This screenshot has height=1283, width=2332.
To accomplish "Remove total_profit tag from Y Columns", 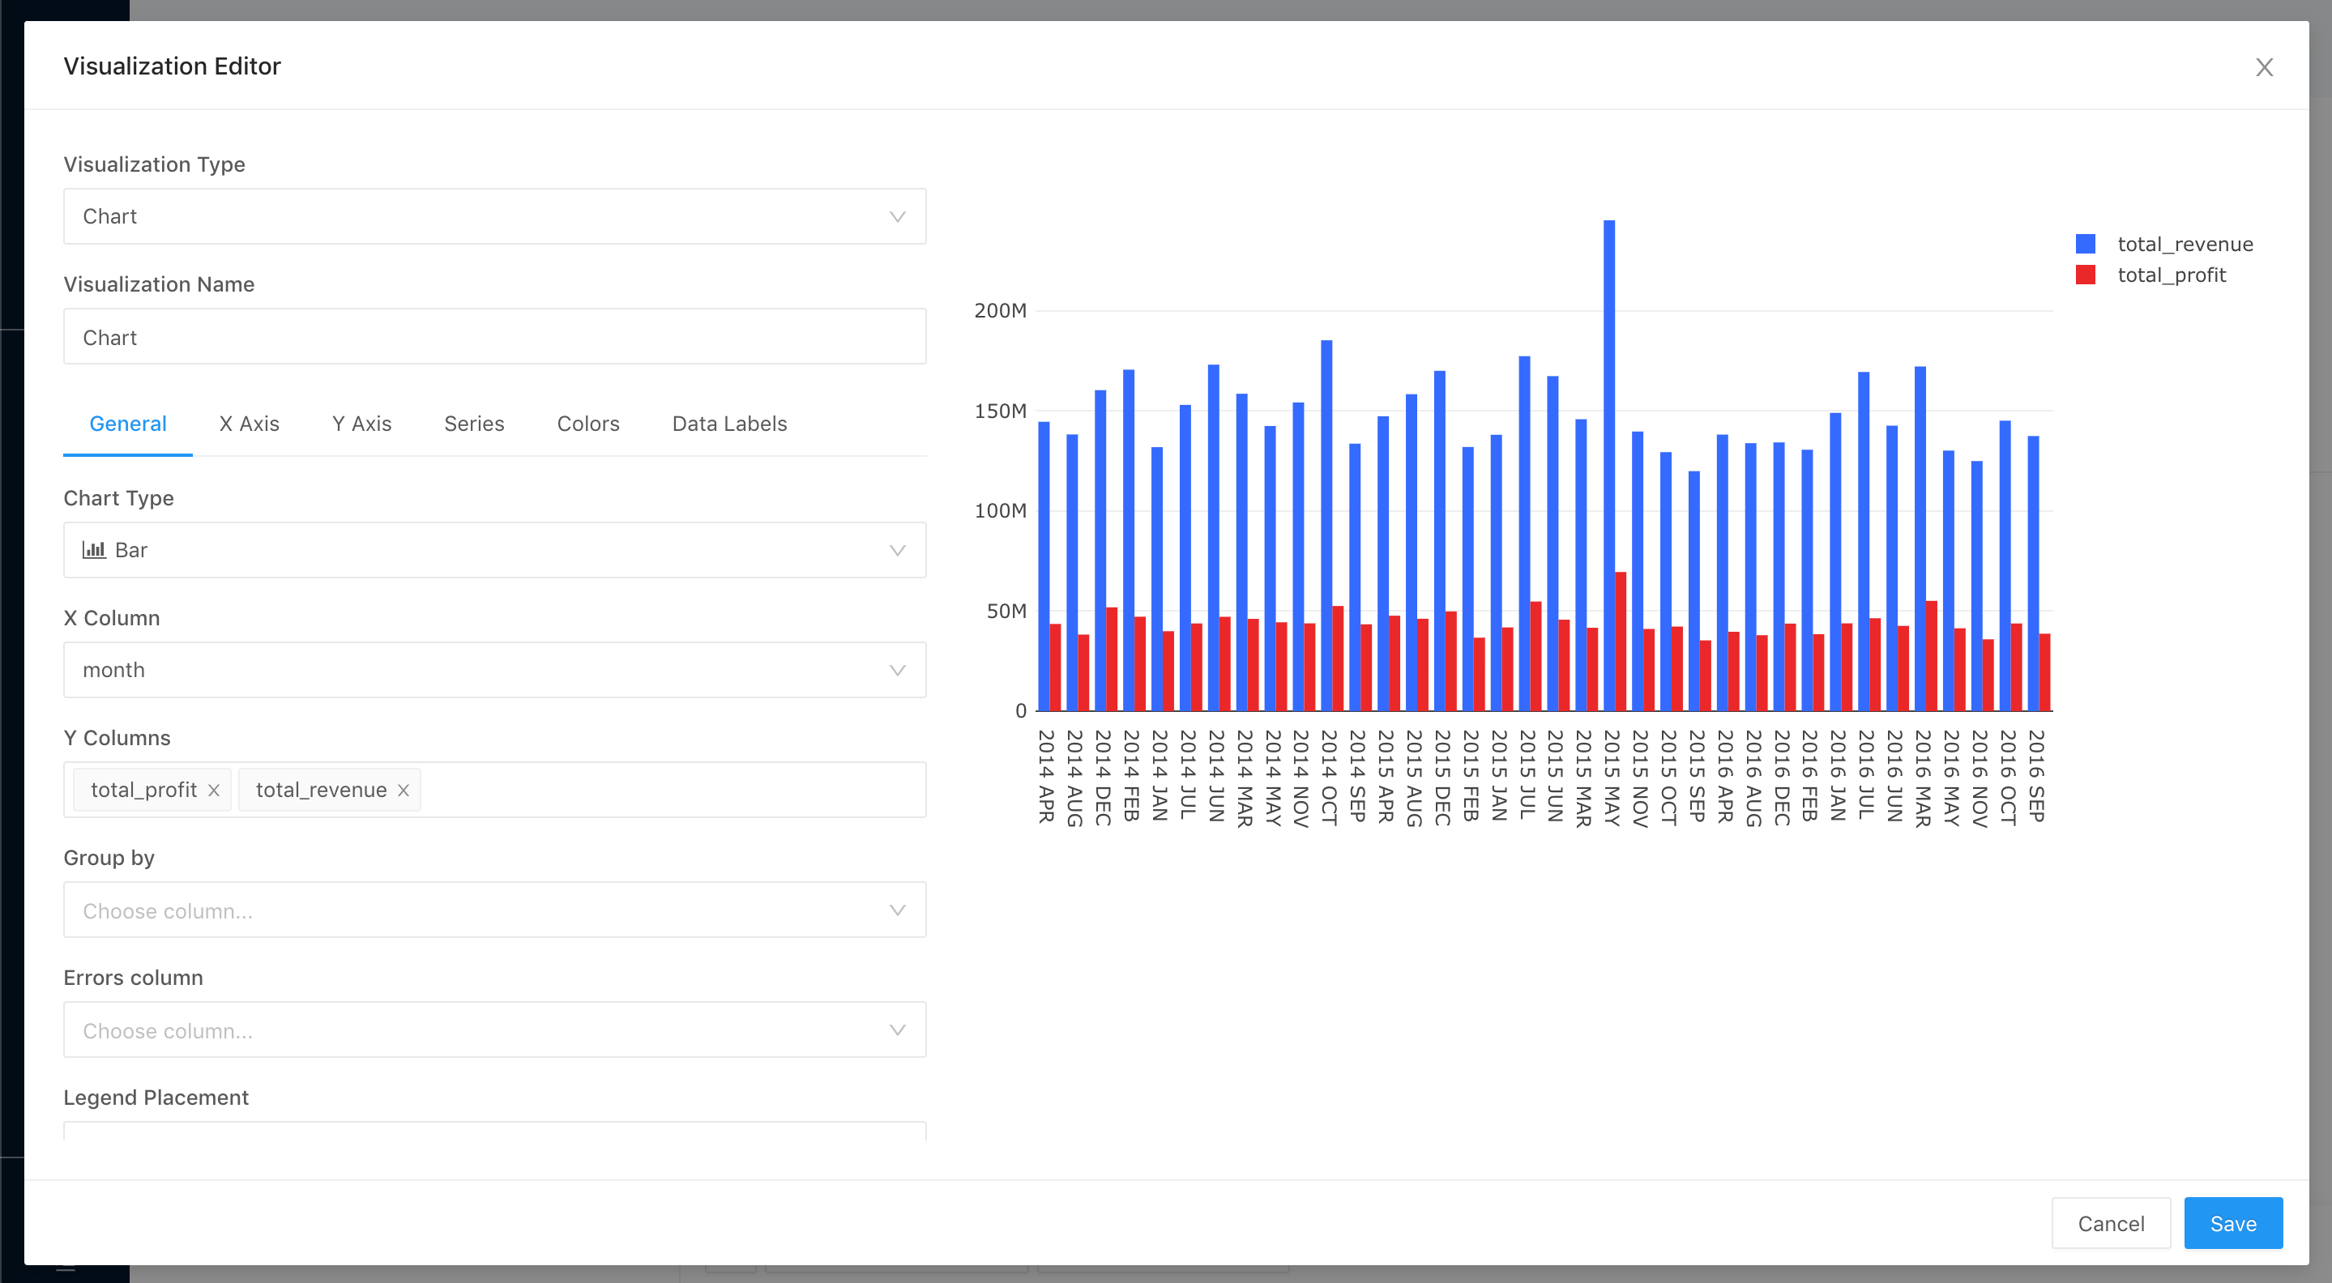I will pyautogui.click(x=214, y=790).
